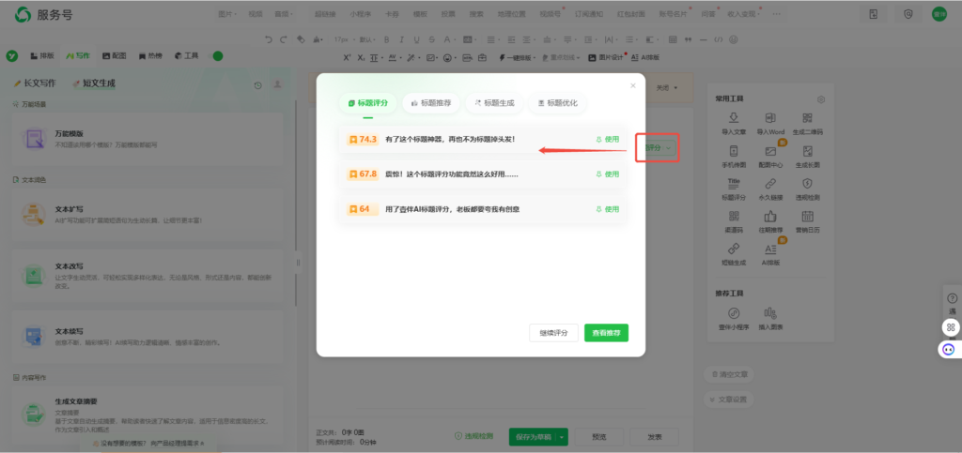Select the 配图中心 tool icon
Image resolution: width=962 pixels, height=453 pixels.
pos(769,151)
